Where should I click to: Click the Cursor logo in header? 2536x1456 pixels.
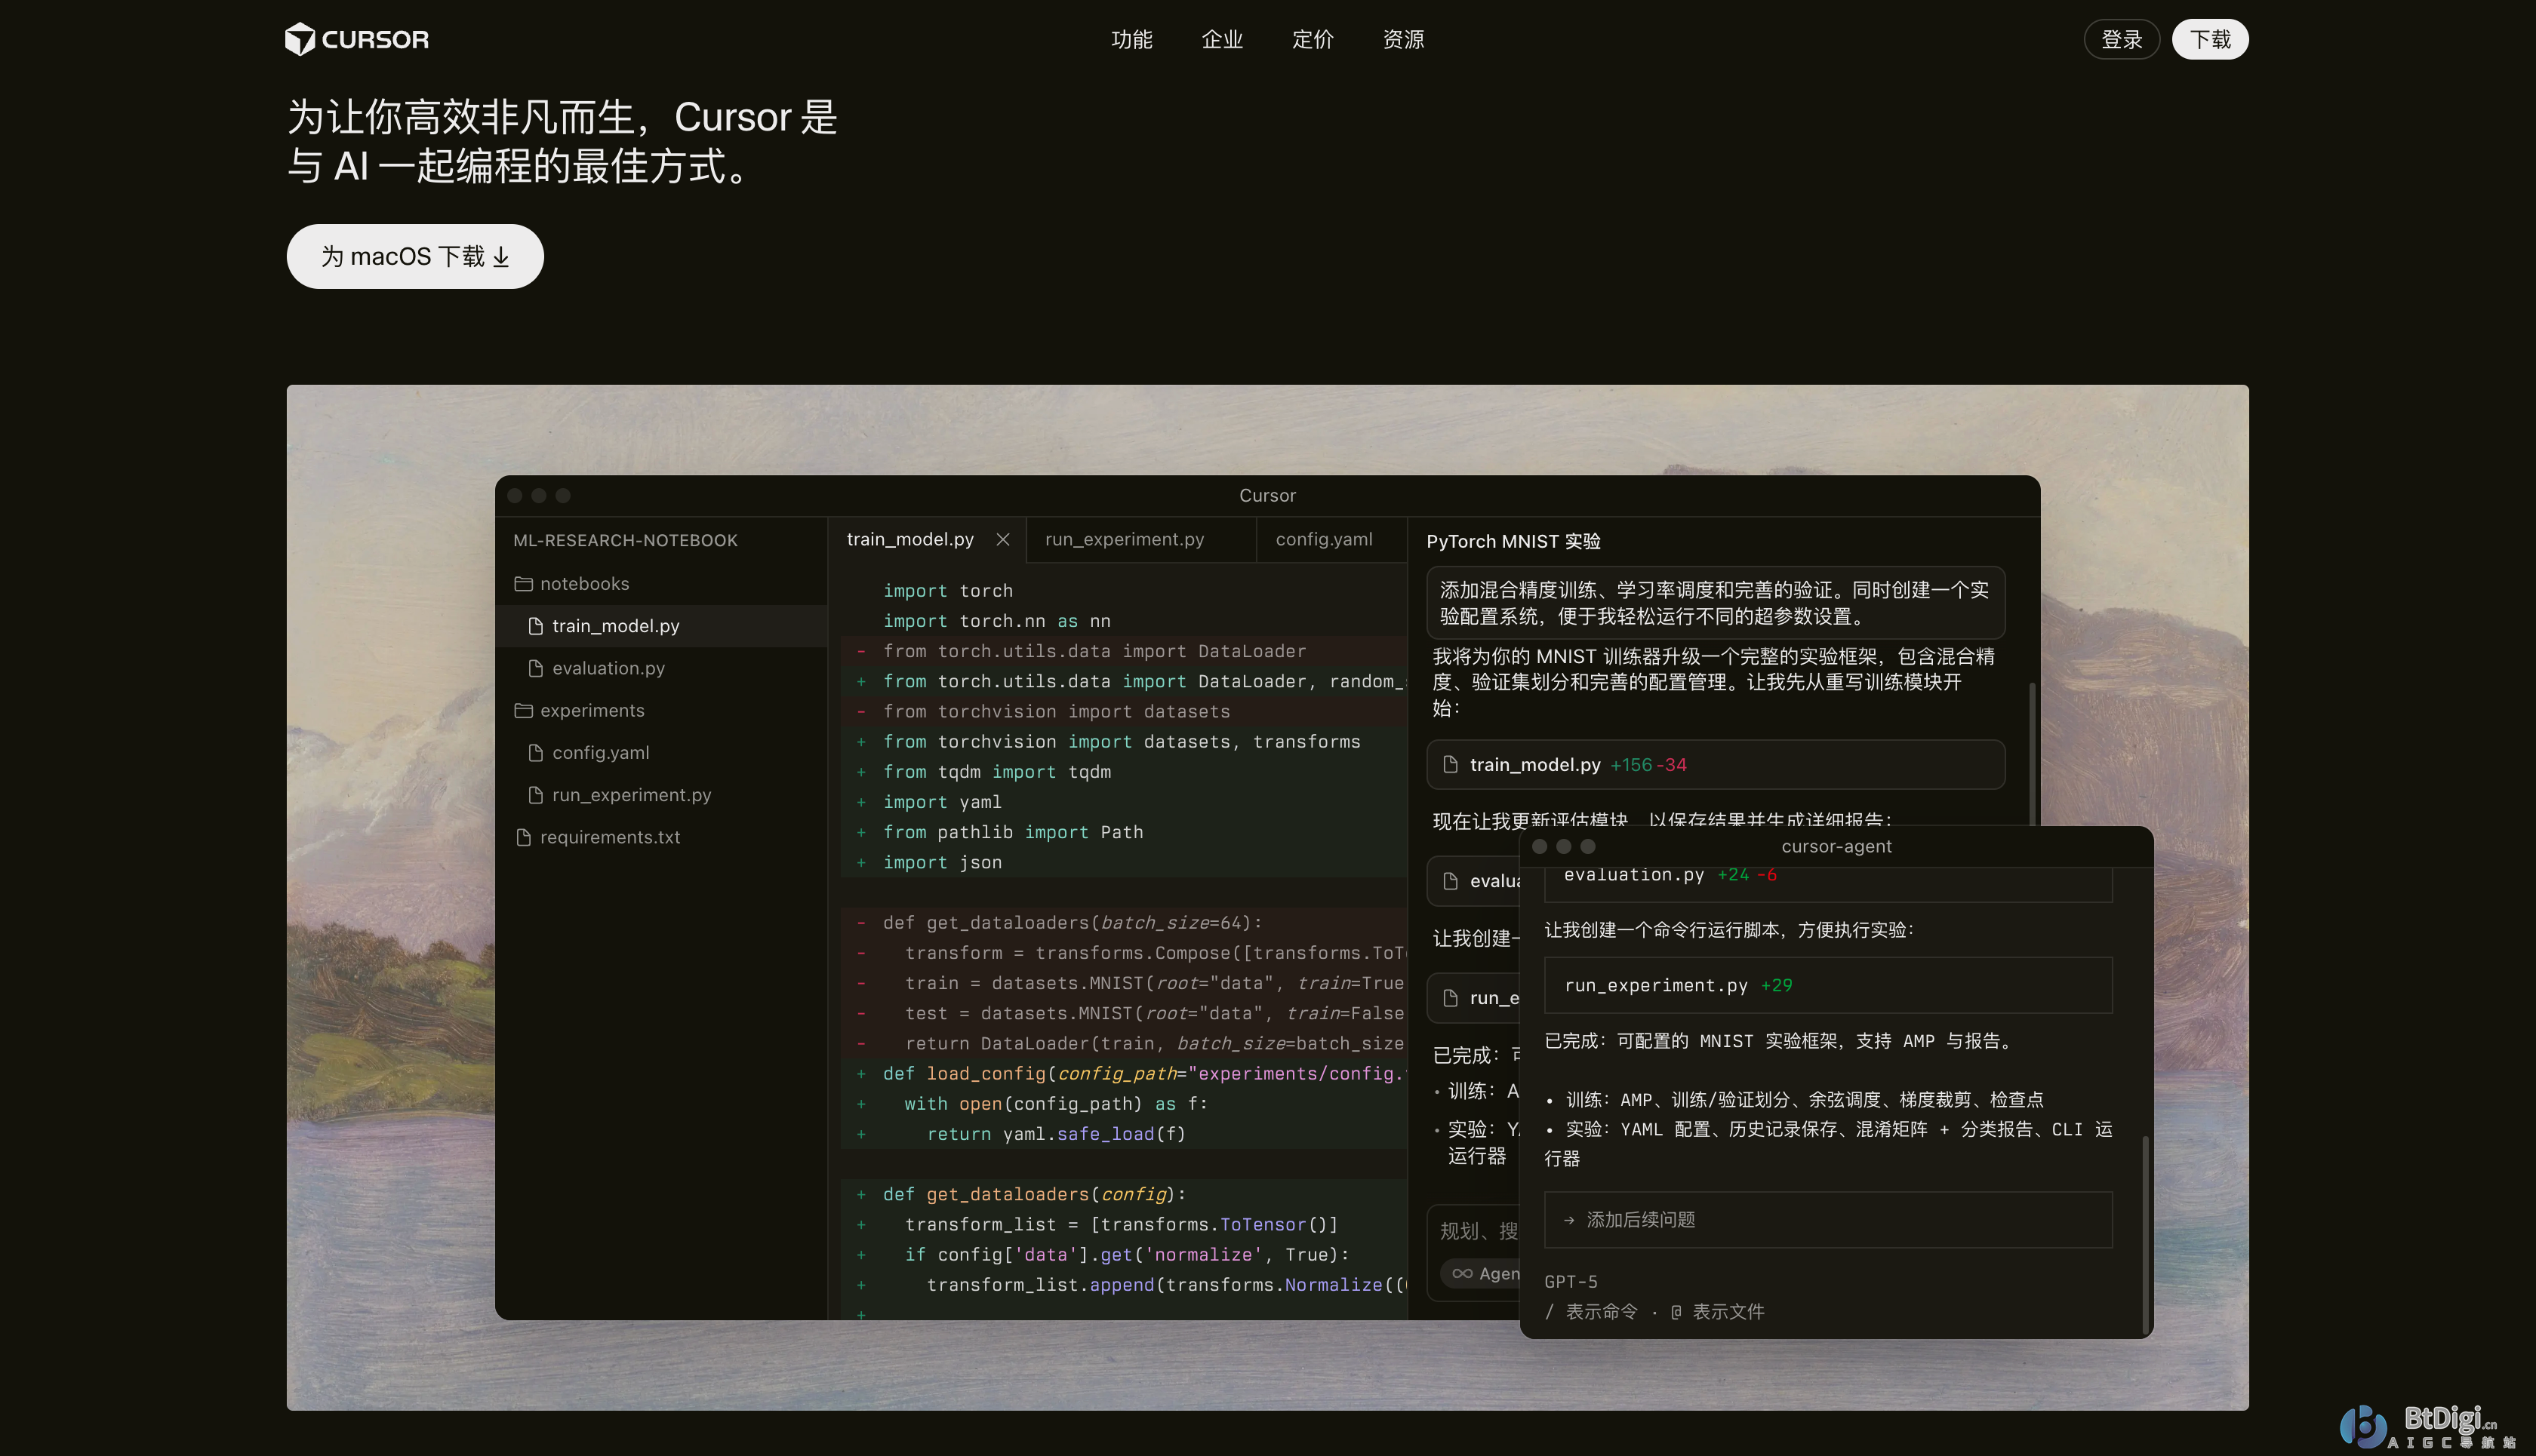pyautogui.click(x=356, y=39)
